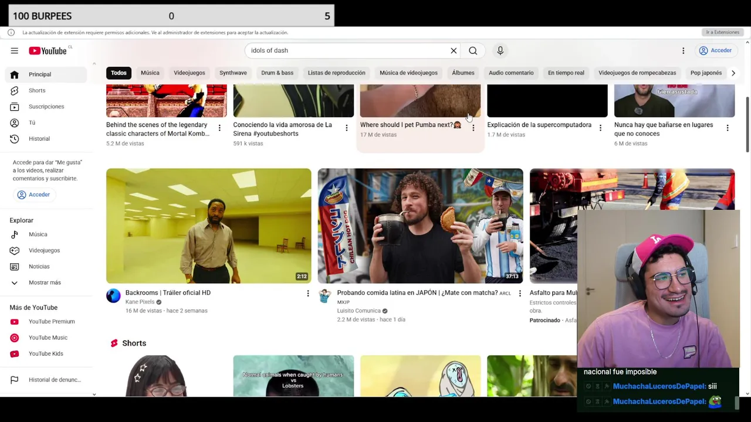Click Acceder button in top right
The width and height of the screenshot is (751, 422).
(x=715, y=50)
